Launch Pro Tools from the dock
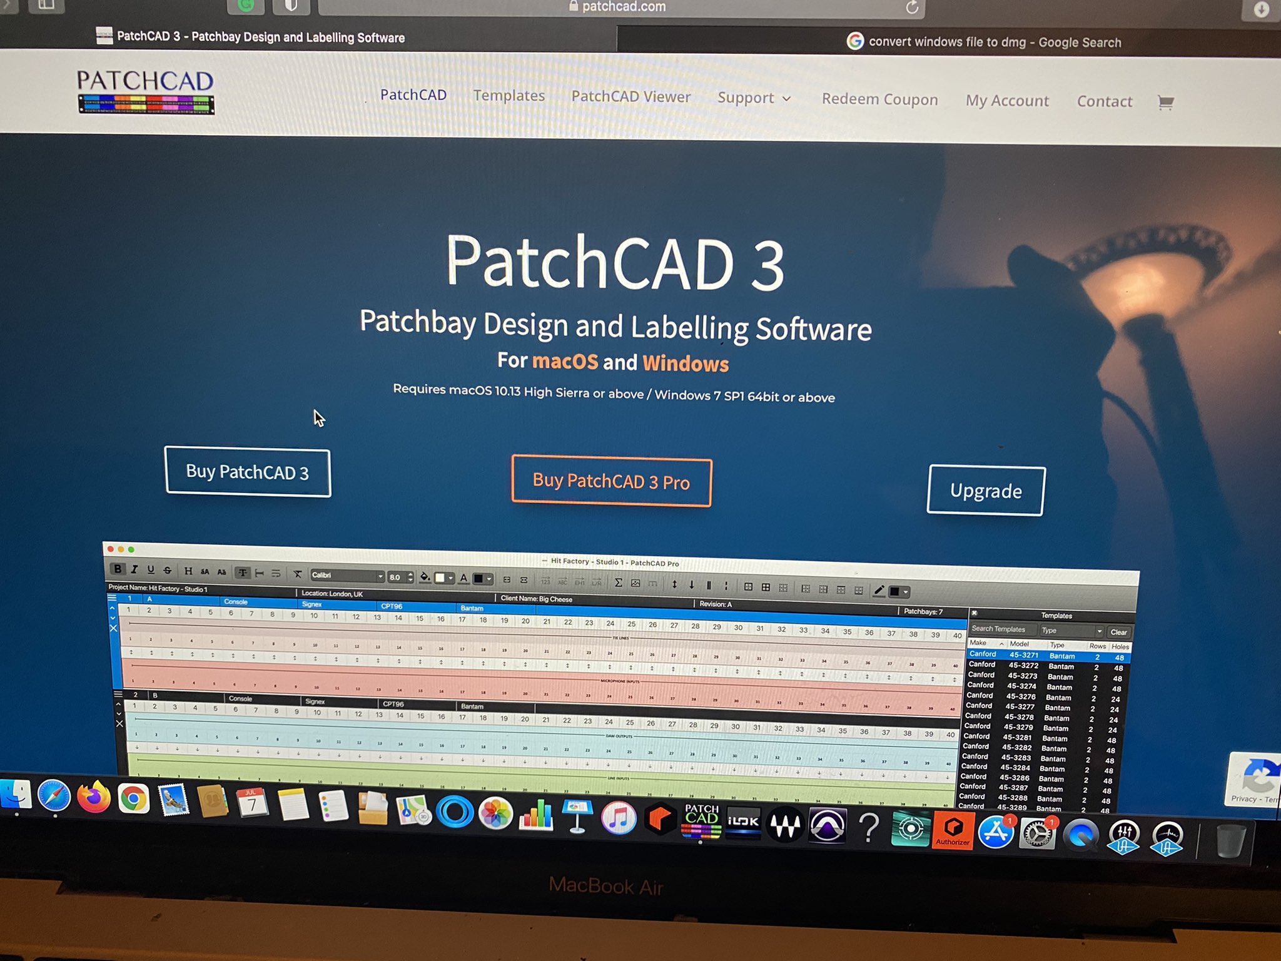Viewport: 1281px width, 961px height. [x=827, y=826]
